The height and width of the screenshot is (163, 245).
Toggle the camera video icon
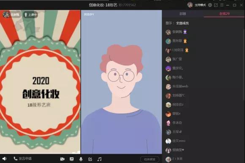pyautogui.click(x=63, y=159)
